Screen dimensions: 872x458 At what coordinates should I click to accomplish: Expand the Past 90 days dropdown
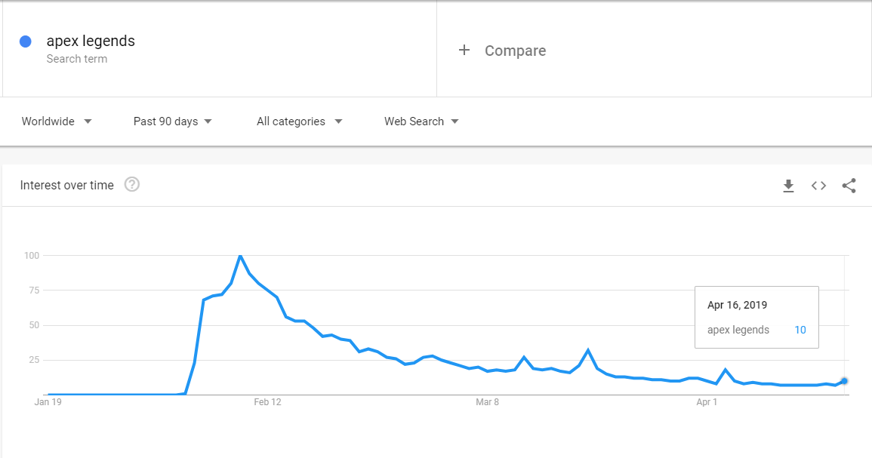click(x=172, y=121)
